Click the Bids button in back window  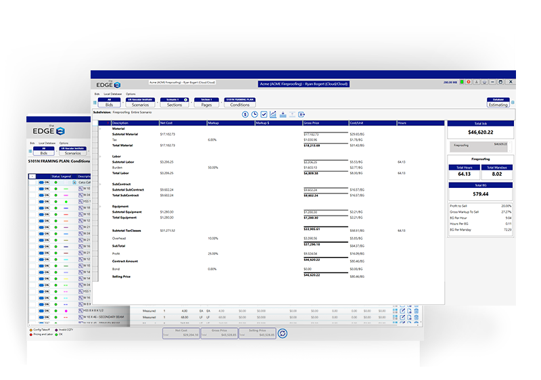coord(44,151)
